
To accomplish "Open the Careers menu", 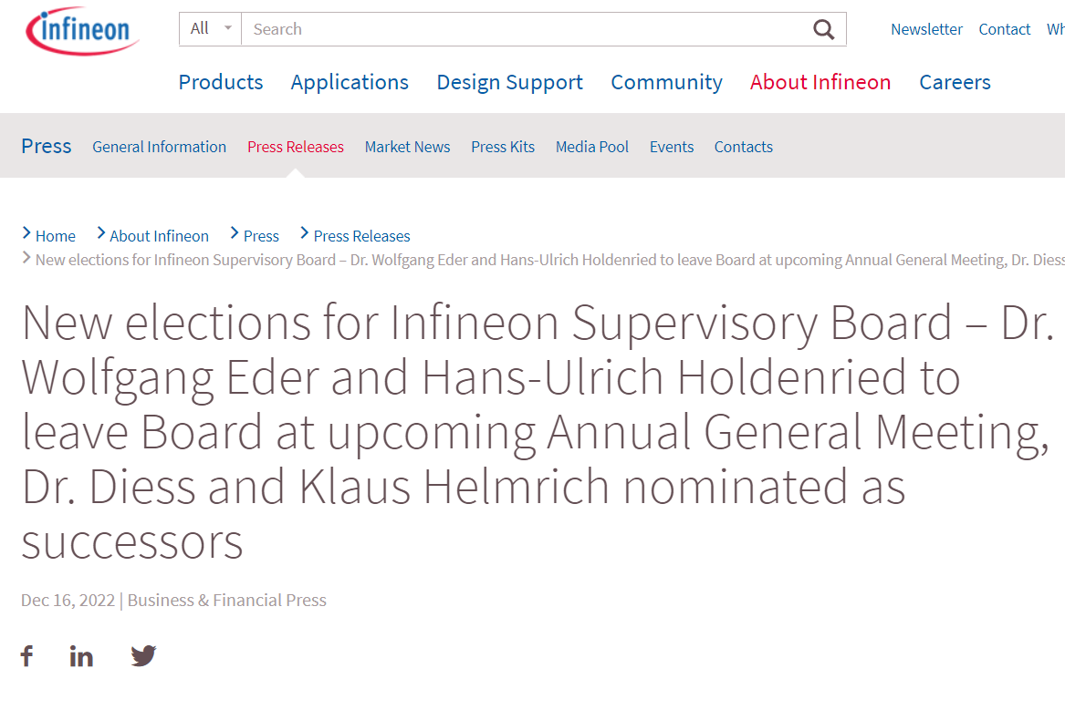I will (955, 82).
